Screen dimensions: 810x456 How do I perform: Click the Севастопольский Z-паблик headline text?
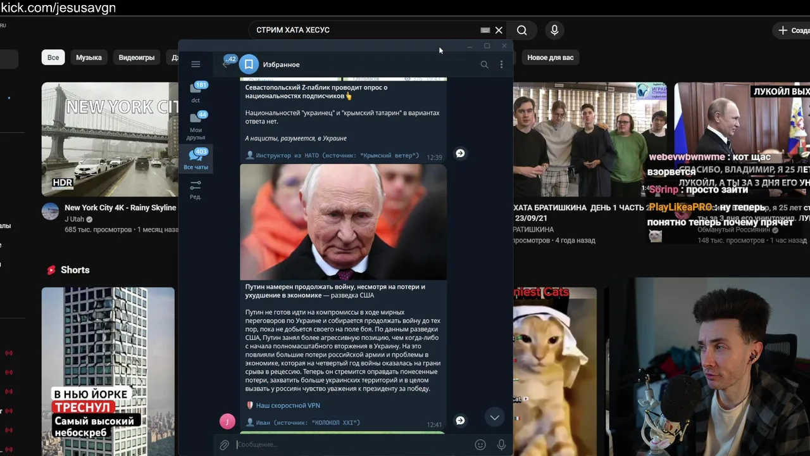click(x=316, y=91)
